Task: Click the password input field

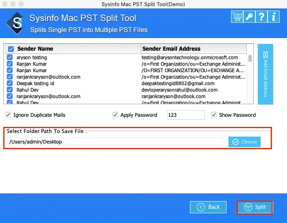Action: click(x=186, y=115)
